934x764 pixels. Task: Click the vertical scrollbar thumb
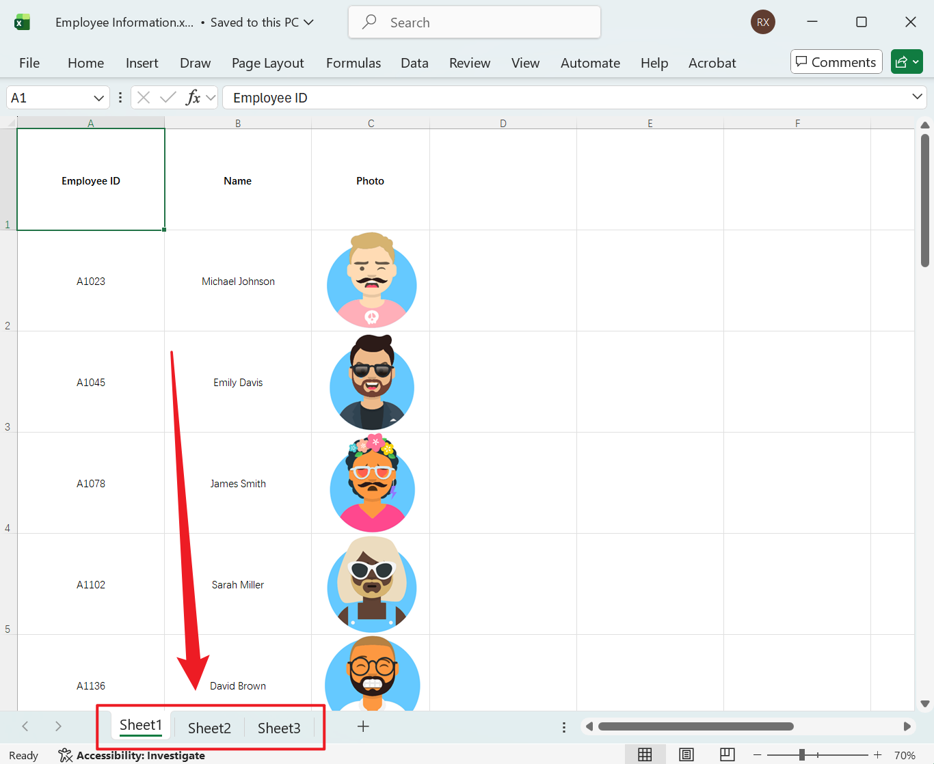925,198
